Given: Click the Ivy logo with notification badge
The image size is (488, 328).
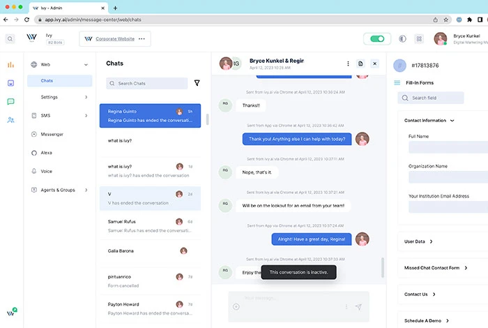Looking at the screenshot, I should pyautogui.click(x=12, y=312).
